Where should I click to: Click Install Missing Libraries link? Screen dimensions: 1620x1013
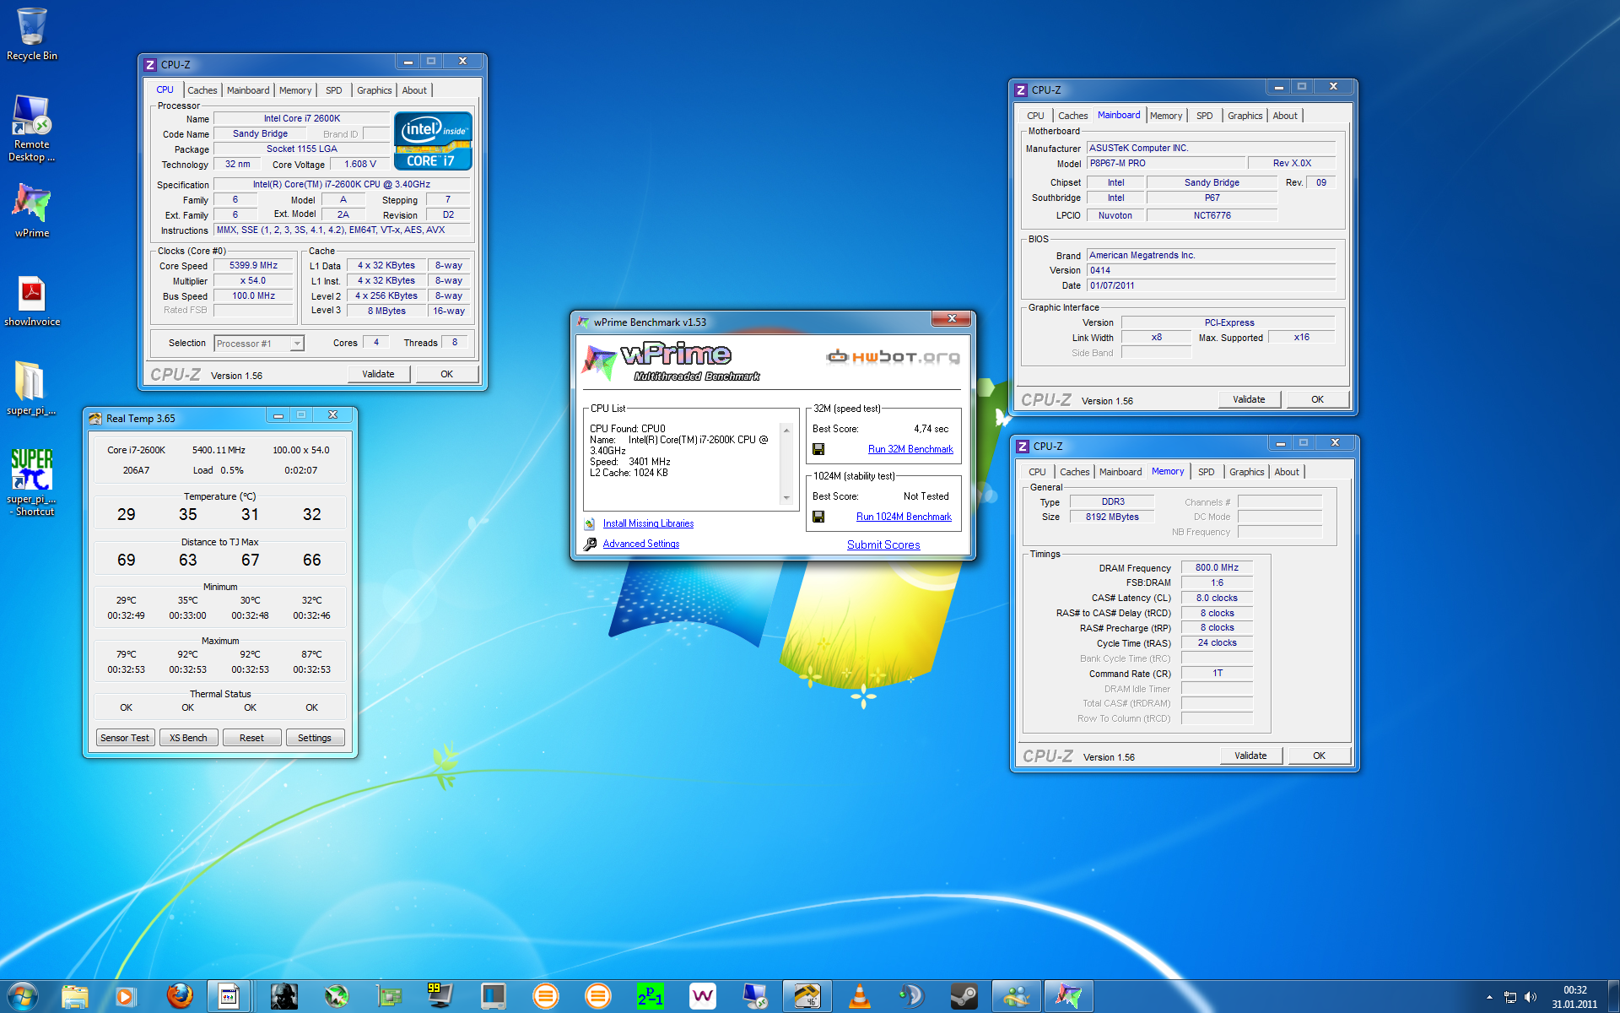[x=648, y=523]
